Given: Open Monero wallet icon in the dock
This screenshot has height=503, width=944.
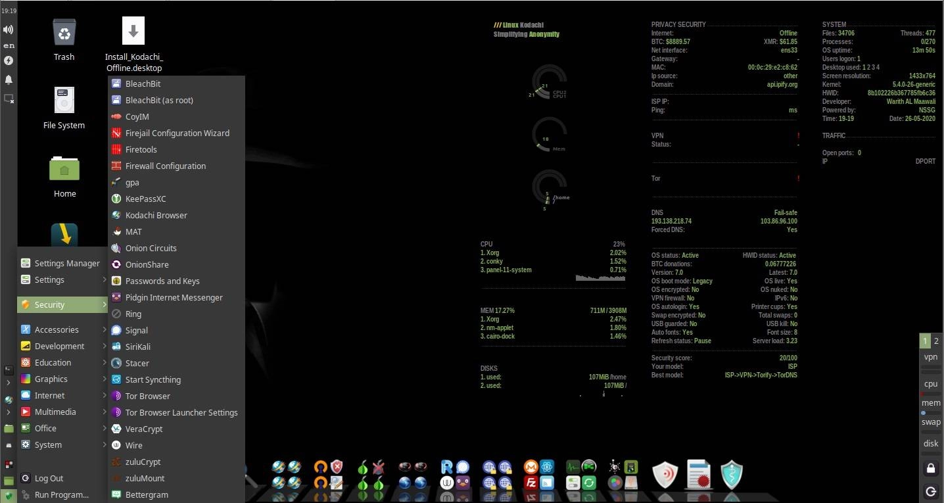Looking at the screenshot, I should pos(531,467).
